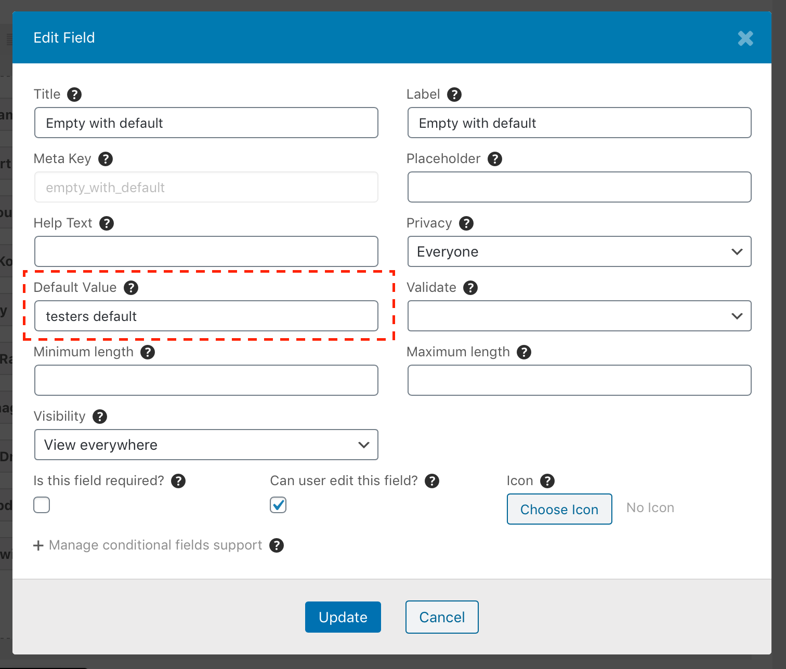Click the Update button

click(x=343, y=617)
